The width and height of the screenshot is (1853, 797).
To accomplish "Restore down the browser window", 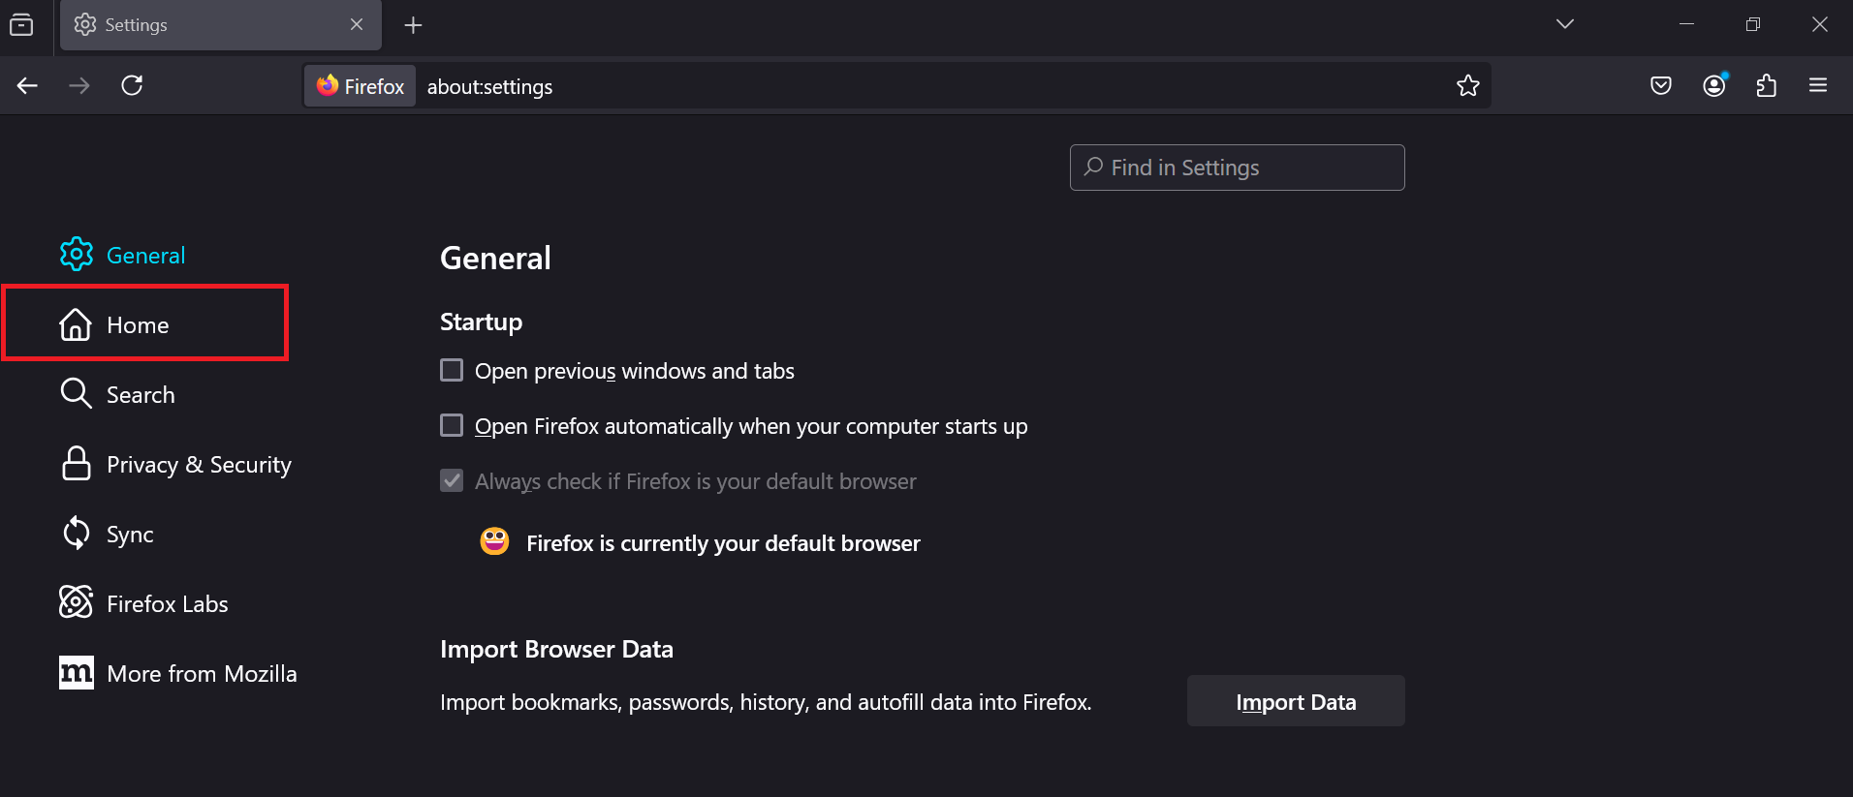I will 1752,24.
